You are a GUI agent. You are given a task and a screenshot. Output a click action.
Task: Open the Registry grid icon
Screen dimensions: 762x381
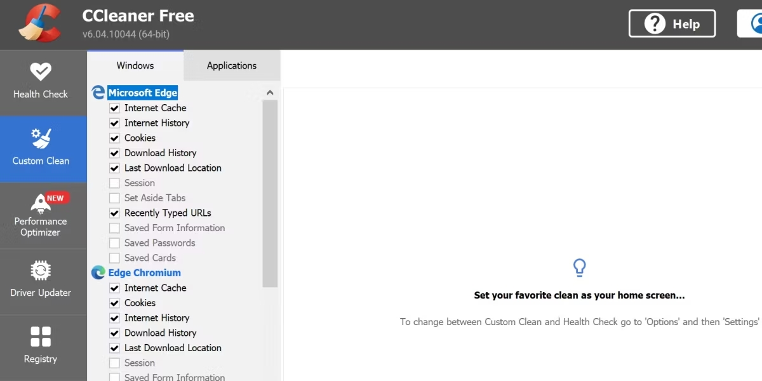41,337
